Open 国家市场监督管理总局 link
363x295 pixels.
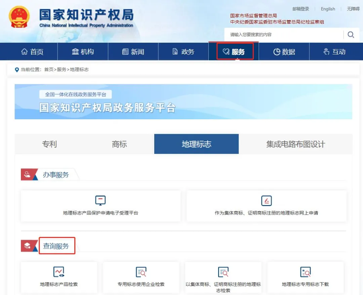(253, 15)
